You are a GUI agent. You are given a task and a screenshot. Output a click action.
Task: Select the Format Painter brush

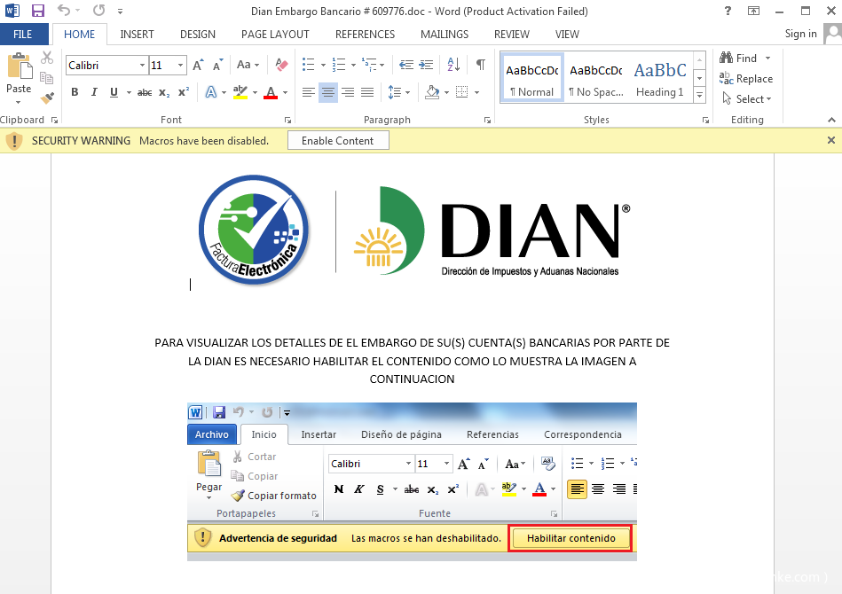(47, 98)
